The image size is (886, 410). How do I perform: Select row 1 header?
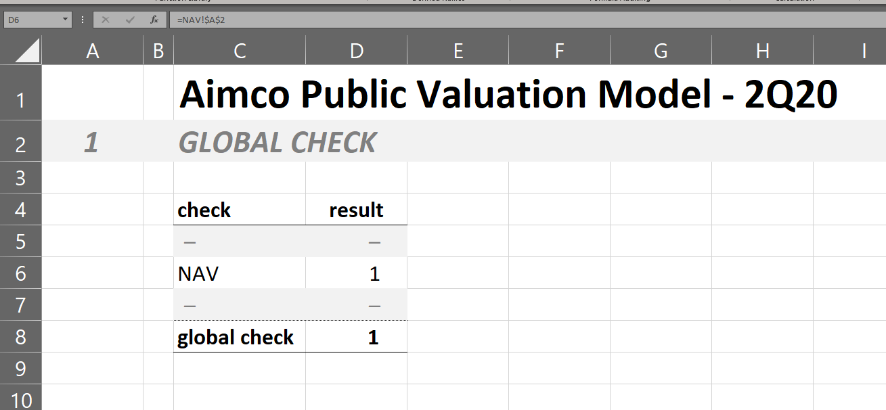[20, 93]
